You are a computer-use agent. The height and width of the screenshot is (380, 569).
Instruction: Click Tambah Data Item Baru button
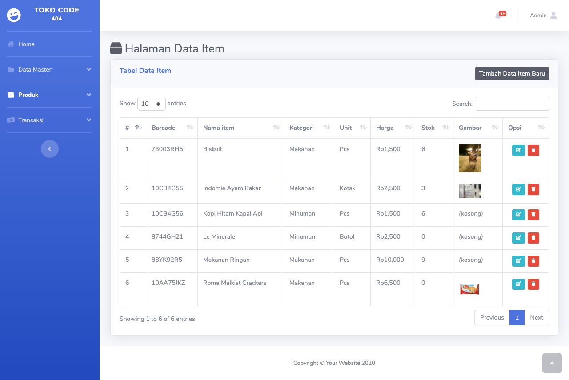(512, 74)
